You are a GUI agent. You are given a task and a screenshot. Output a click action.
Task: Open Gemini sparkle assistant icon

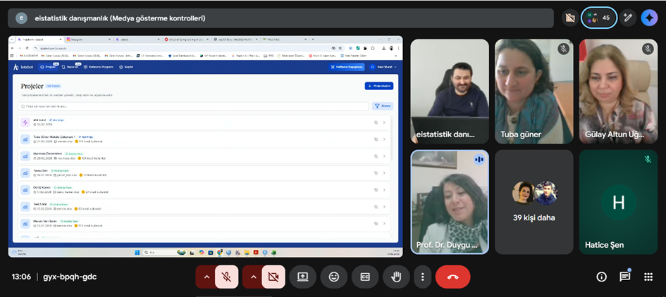(x=649, y=18)
